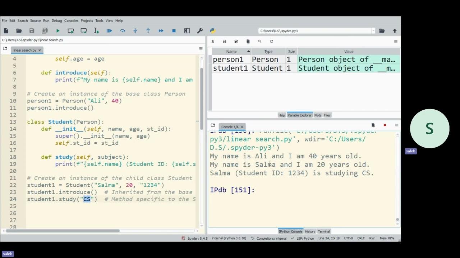Open file using the folder icon
Image resolution: width=460 pixels, height=258 pixels.
point(19,31)
